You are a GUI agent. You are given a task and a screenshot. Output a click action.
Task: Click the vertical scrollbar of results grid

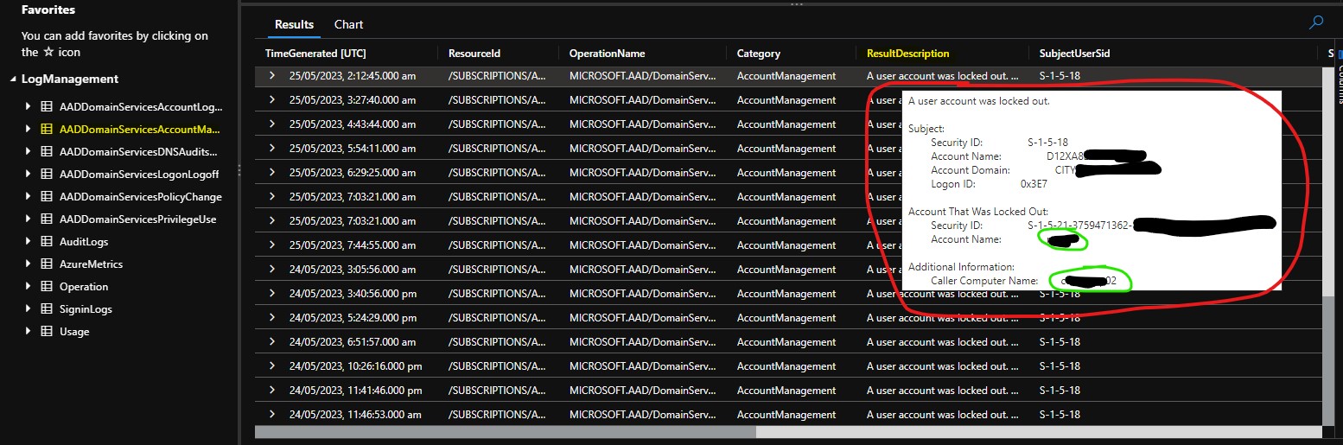[x=1327, y=246]
